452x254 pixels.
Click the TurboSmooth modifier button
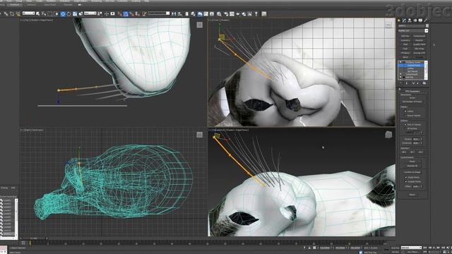420,36
